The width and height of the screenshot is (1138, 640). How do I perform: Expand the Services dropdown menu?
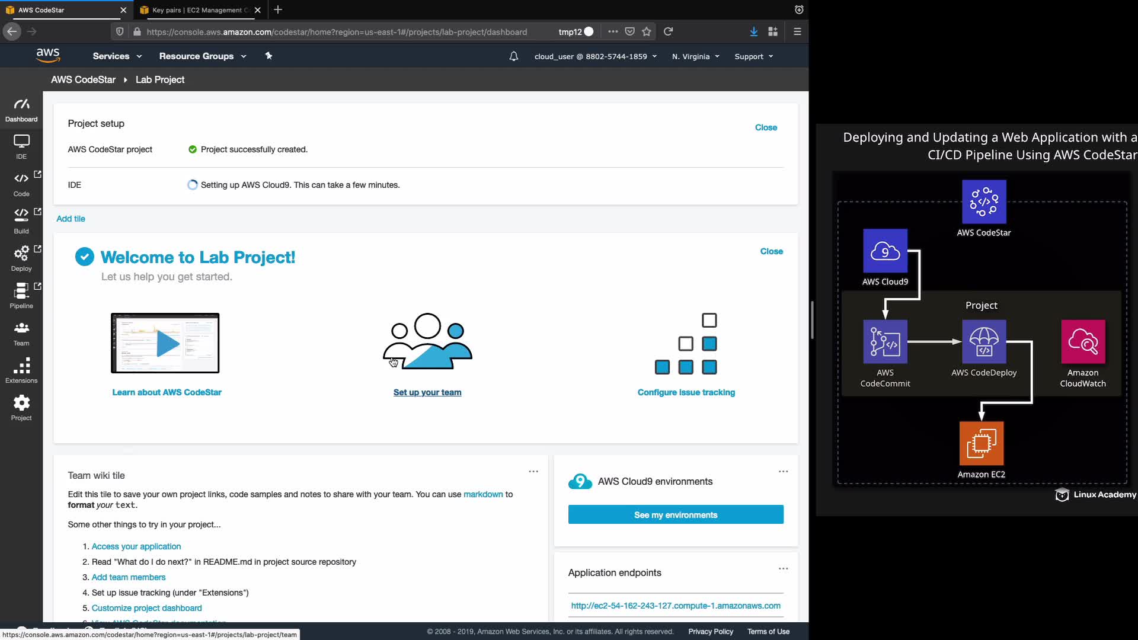[x=117, y=56]
